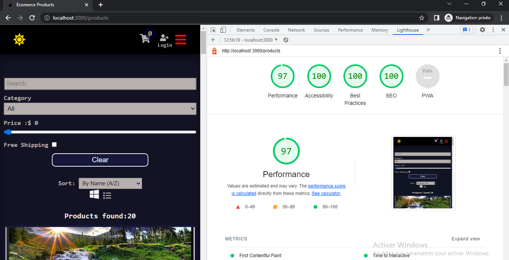Image resolution: width=509 pixels, height=260 pixels.
Task: Click the Lighthouse report vertical scrollbar
Action: [506, 74]
